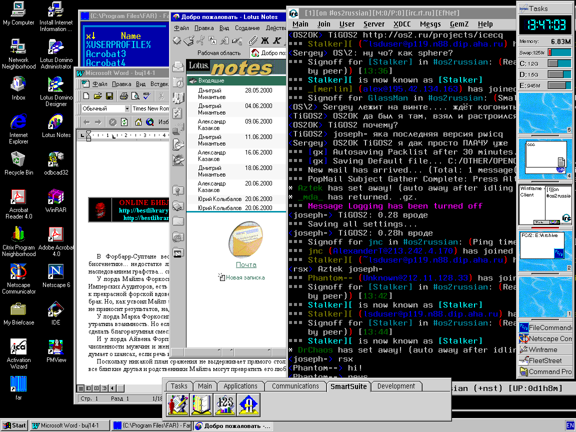576x432 pixels.
Task: Click the tab-type selector on Word's ruler
Action: 82,135
